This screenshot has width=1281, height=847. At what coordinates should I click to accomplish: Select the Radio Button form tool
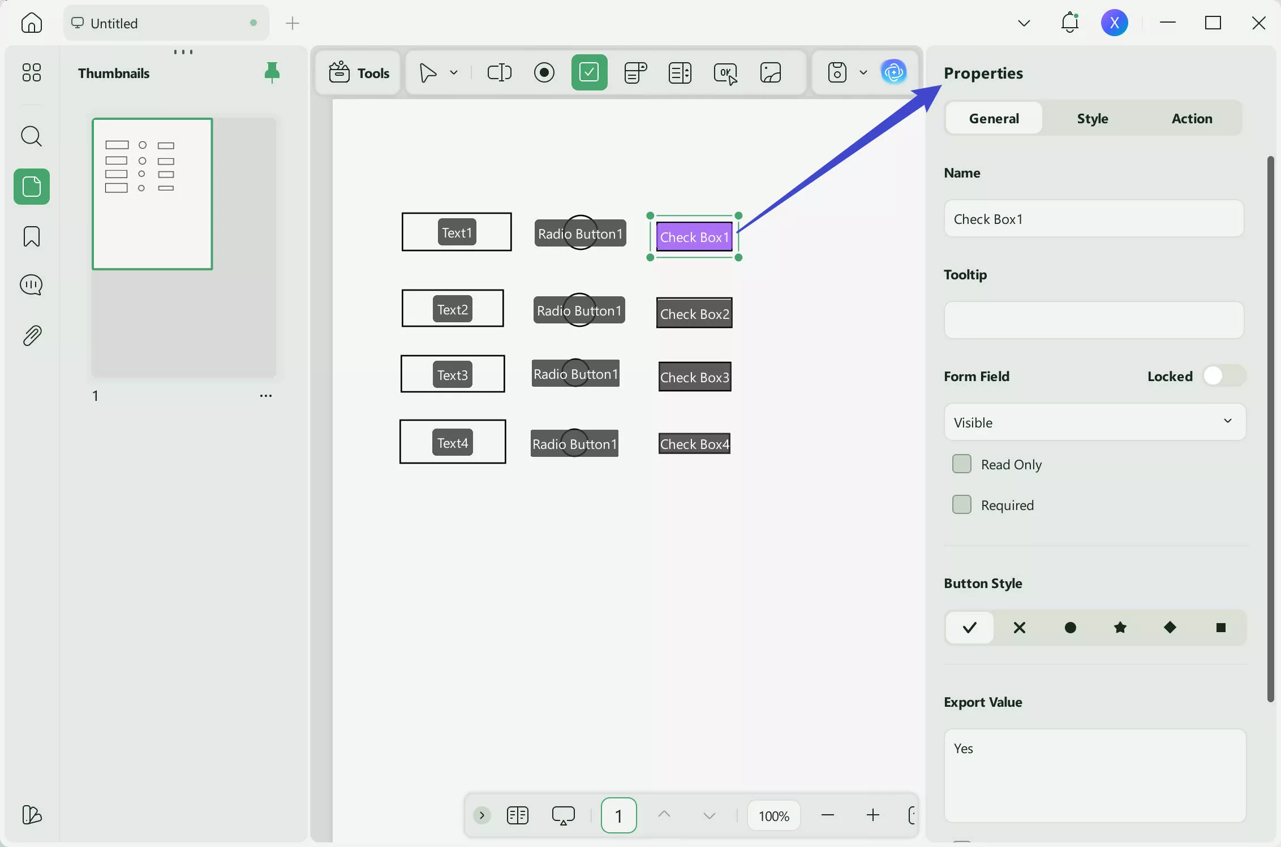(544, 72)
